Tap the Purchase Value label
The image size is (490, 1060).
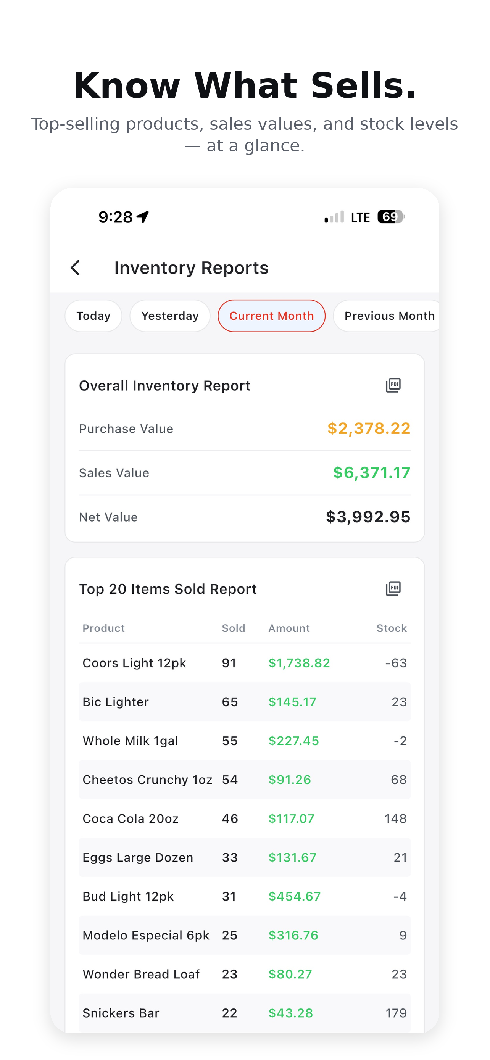coord(126,429)
